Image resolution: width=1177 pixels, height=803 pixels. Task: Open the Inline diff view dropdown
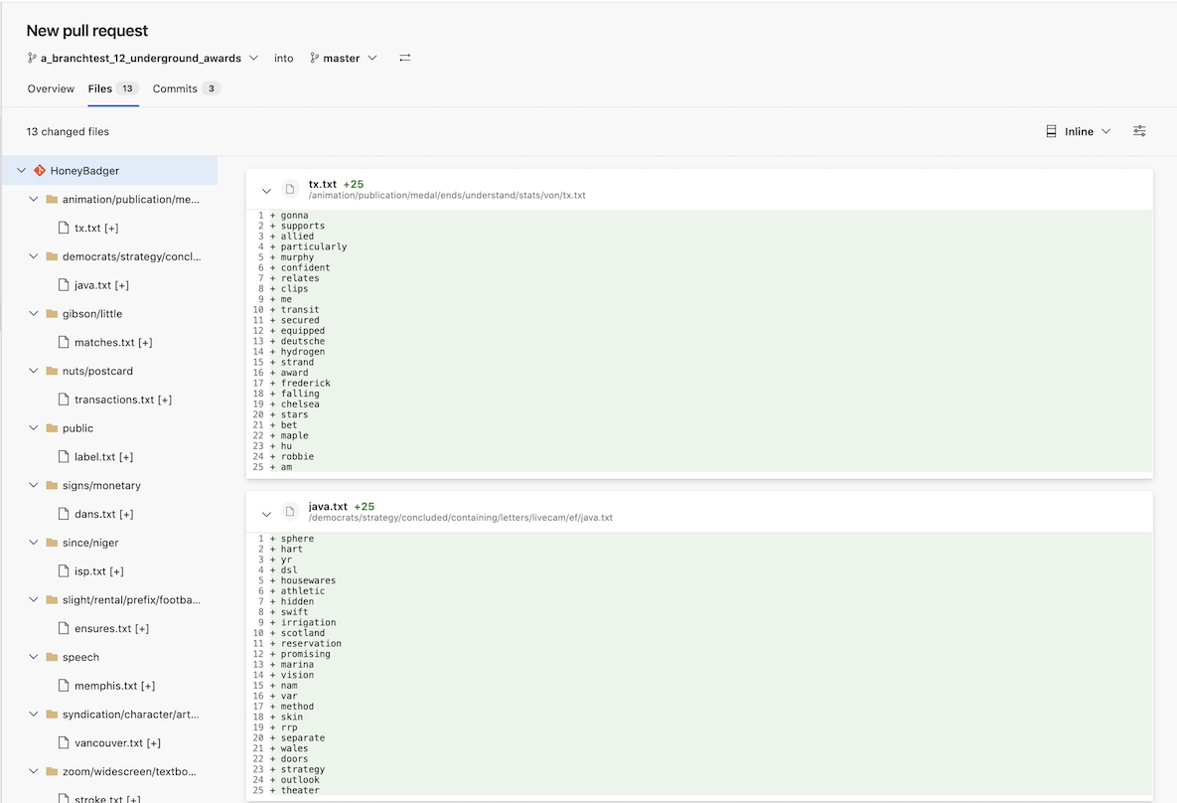(1079, 131)
